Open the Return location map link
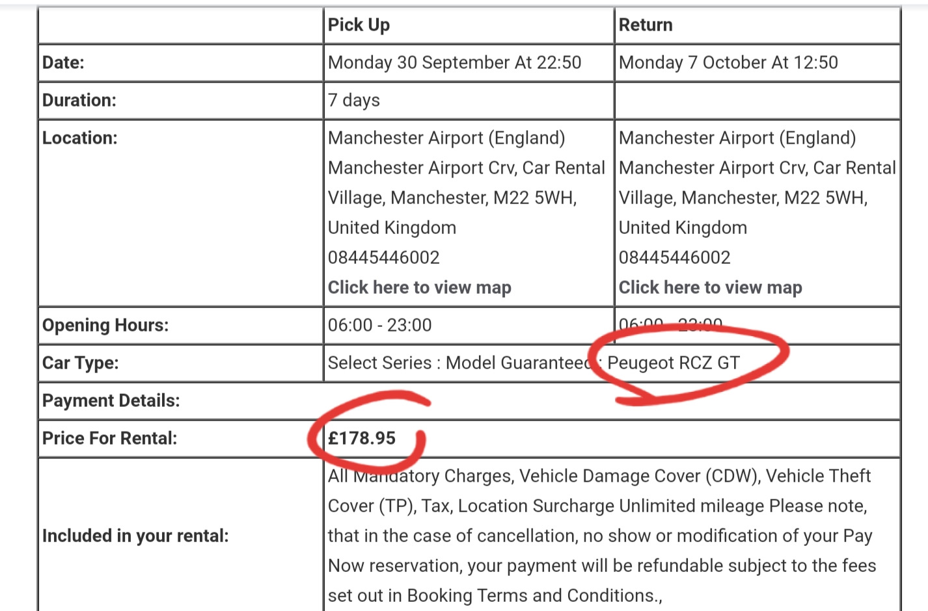Image resolution: width=928 pixels, height=611 pixels. pyautogui.click(x=710, y=287)
